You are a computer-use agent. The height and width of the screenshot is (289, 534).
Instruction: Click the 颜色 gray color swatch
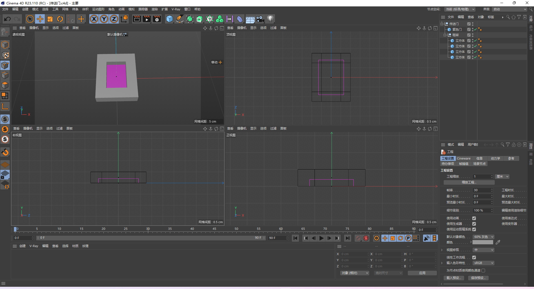click(x=483, y=242)
